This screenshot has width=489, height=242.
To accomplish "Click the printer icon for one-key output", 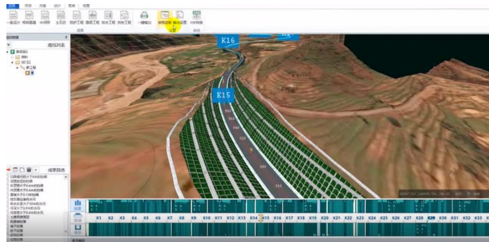I will [x=144, y=18].
